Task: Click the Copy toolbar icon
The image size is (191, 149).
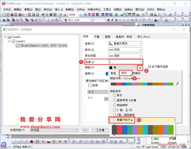Action: (x=52, y=20)
